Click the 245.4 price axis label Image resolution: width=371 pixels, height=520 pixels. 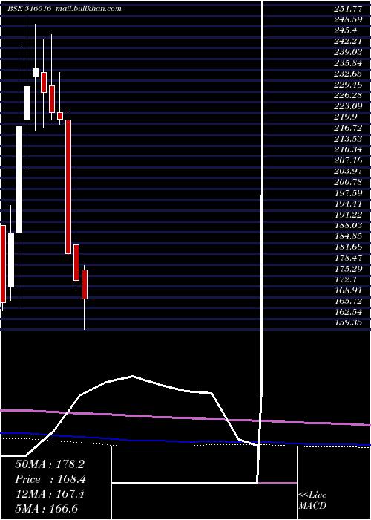click(345, 30)
